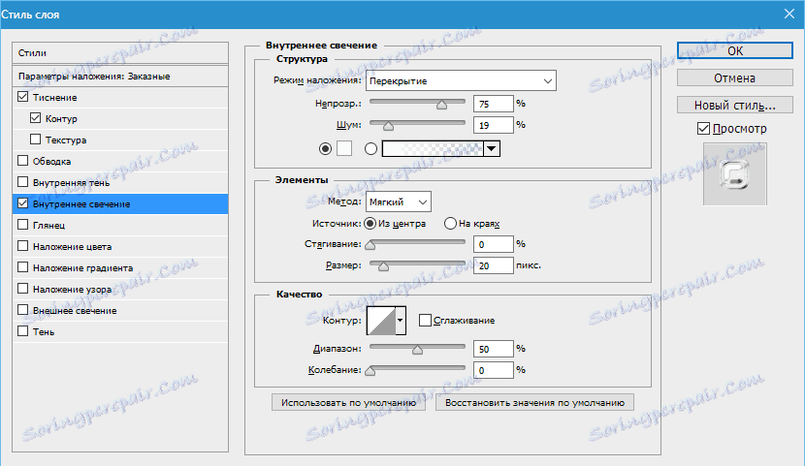The image size is (805, 466).
Task: Select the Из центра source radio
Action: coord(370,224)
